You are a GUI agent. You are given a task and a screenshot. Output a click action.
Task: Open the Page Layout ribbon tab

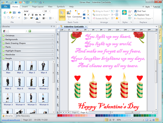37,6
